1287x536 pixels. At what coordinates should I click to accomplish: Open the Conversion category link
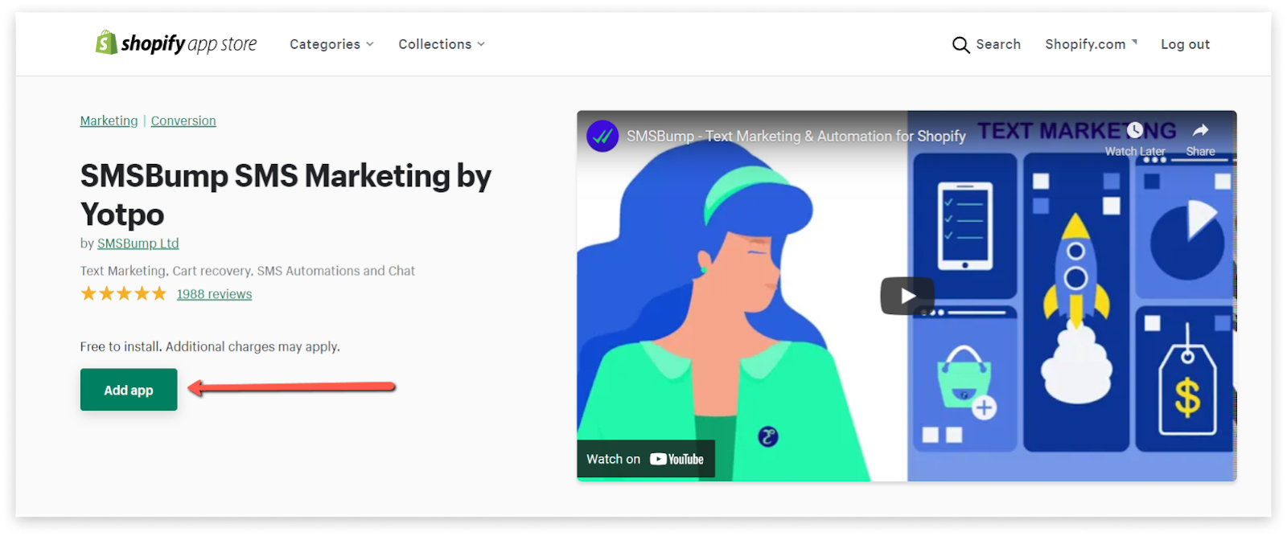click(x=183, y=121)
